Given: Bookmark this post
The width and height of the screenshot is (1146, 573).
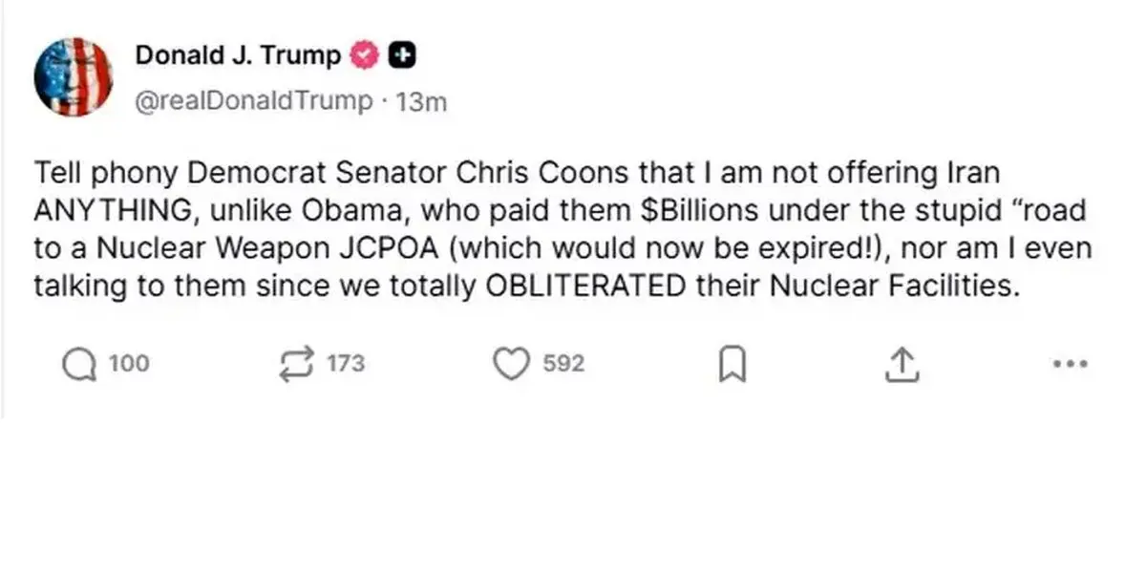Looking at the screenshot, I should 732,364.
